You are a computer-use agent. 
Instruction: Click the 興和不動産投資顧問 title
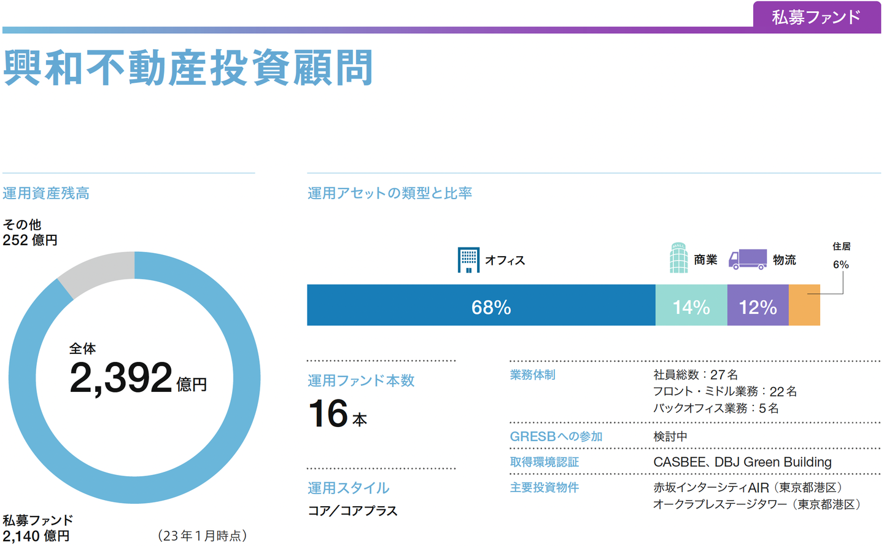coord(188,68)
